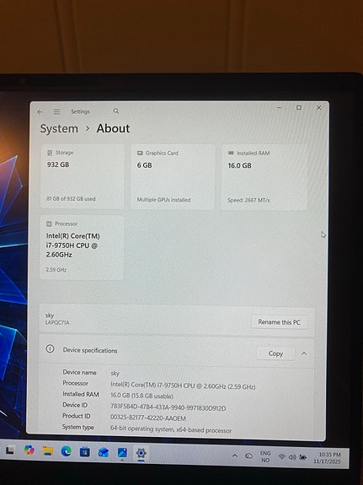Open the Outlook mail taskbar icon
363x485 pixels.
tap(104, 452)
